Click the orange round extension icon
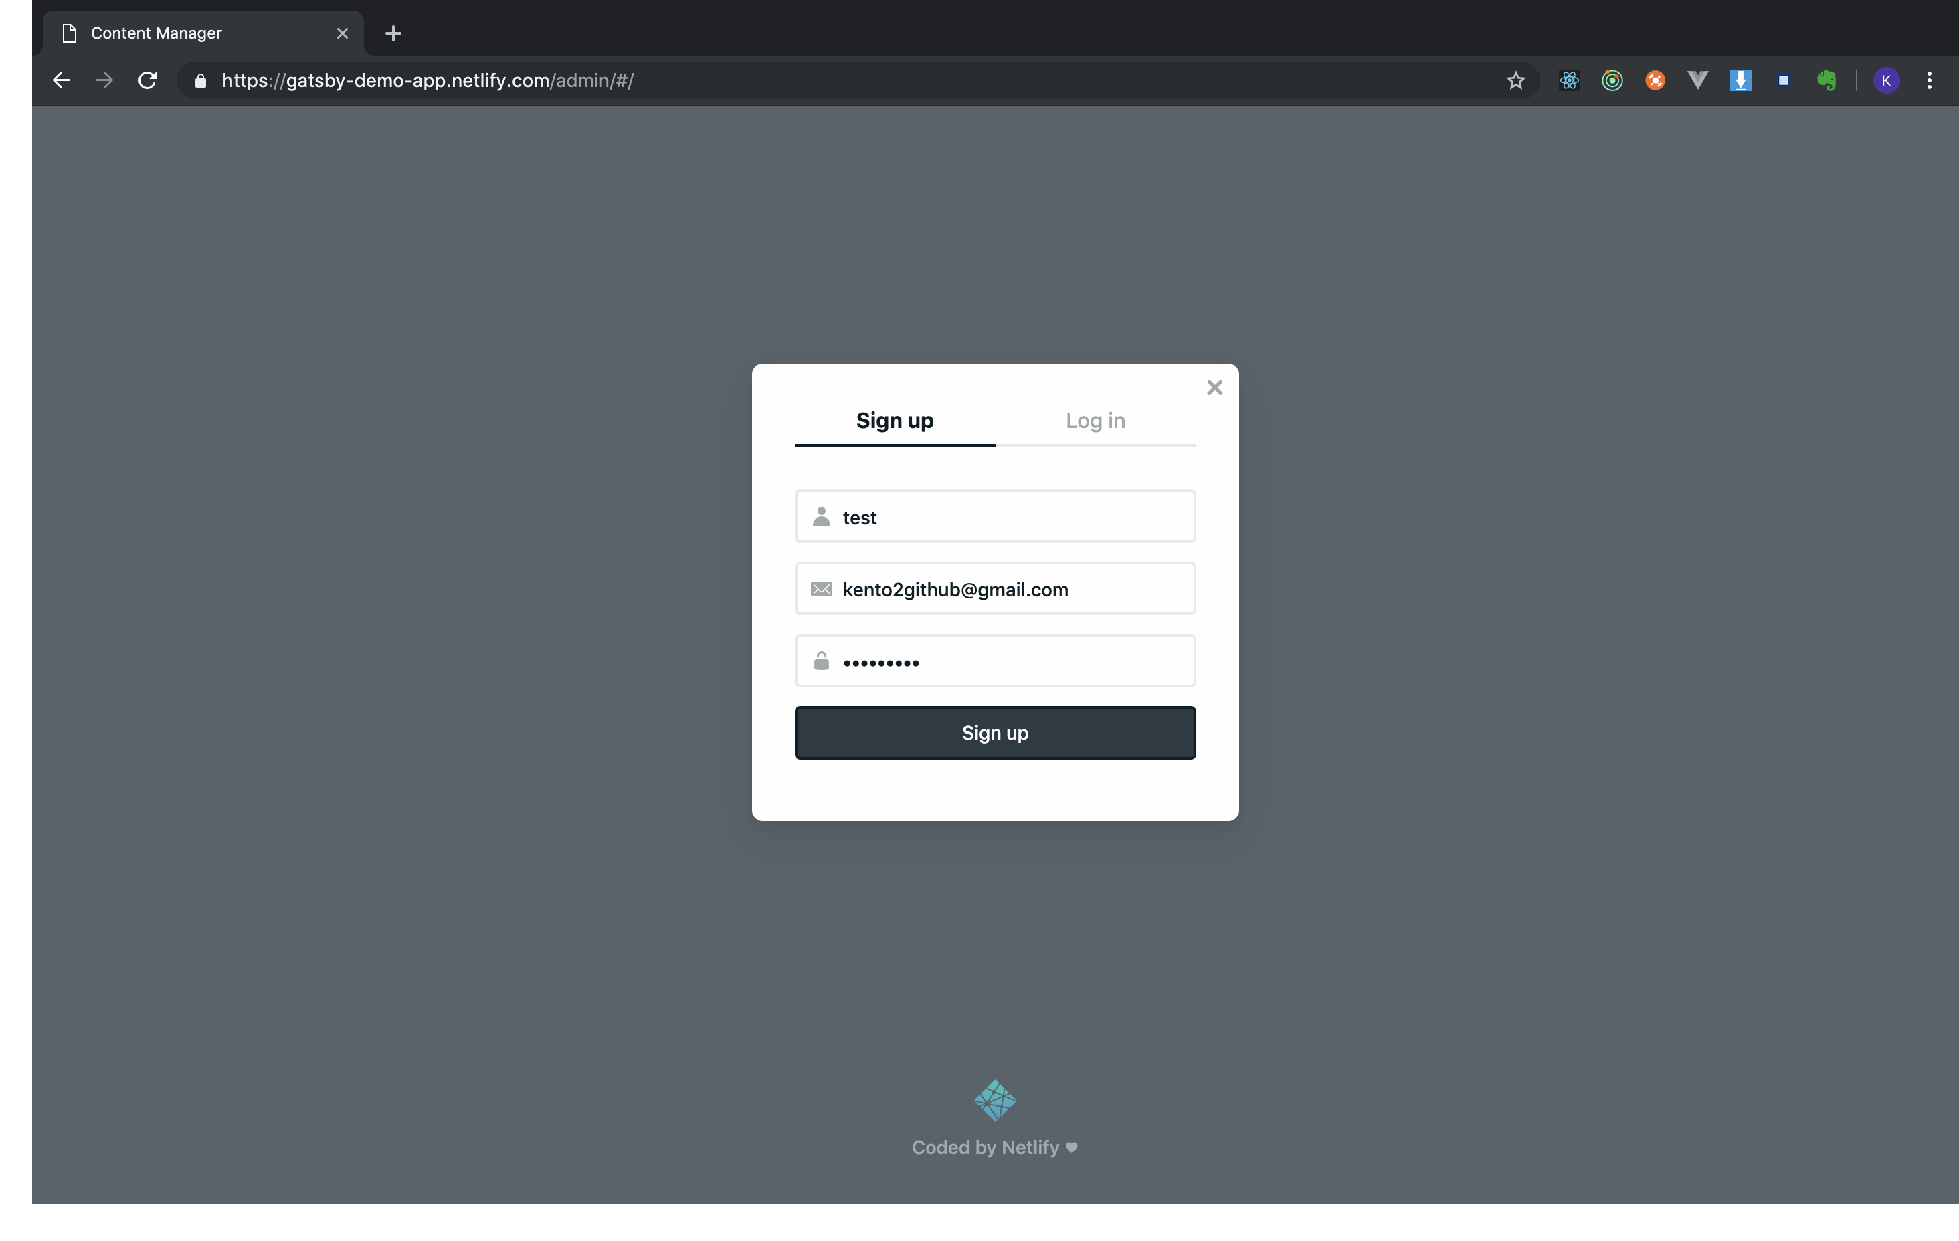This screenshot has height=1241, width=1959. 1655,80
